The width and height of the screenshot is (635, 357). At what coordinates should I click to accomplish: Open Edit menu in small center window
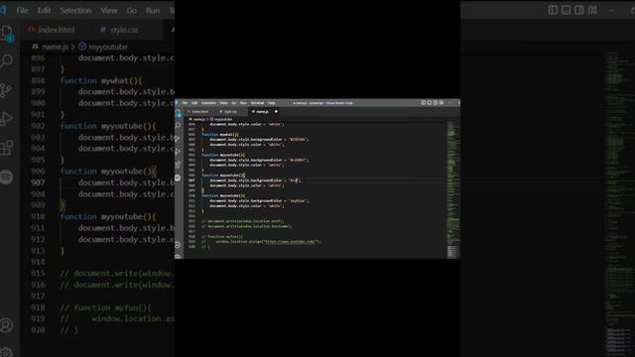coord(194,103)
